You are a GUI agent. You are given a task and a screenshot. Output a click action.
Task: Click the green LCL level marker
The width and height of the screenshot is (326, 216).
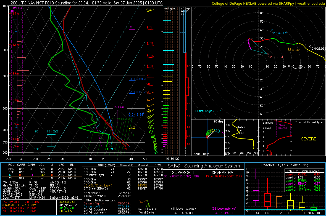point(132,134)
